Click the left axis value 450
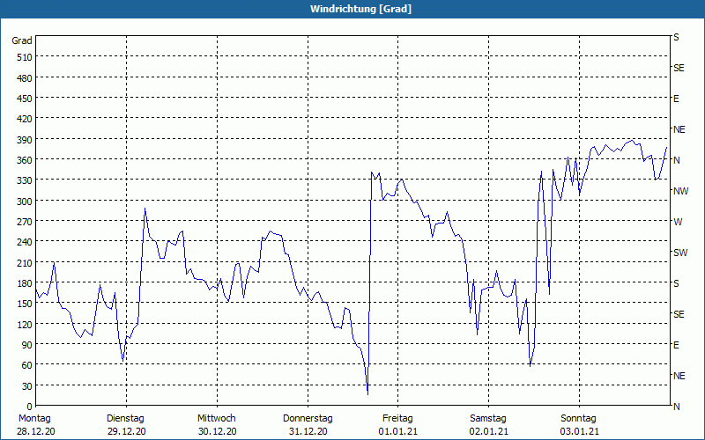 [x=25, y=99]
